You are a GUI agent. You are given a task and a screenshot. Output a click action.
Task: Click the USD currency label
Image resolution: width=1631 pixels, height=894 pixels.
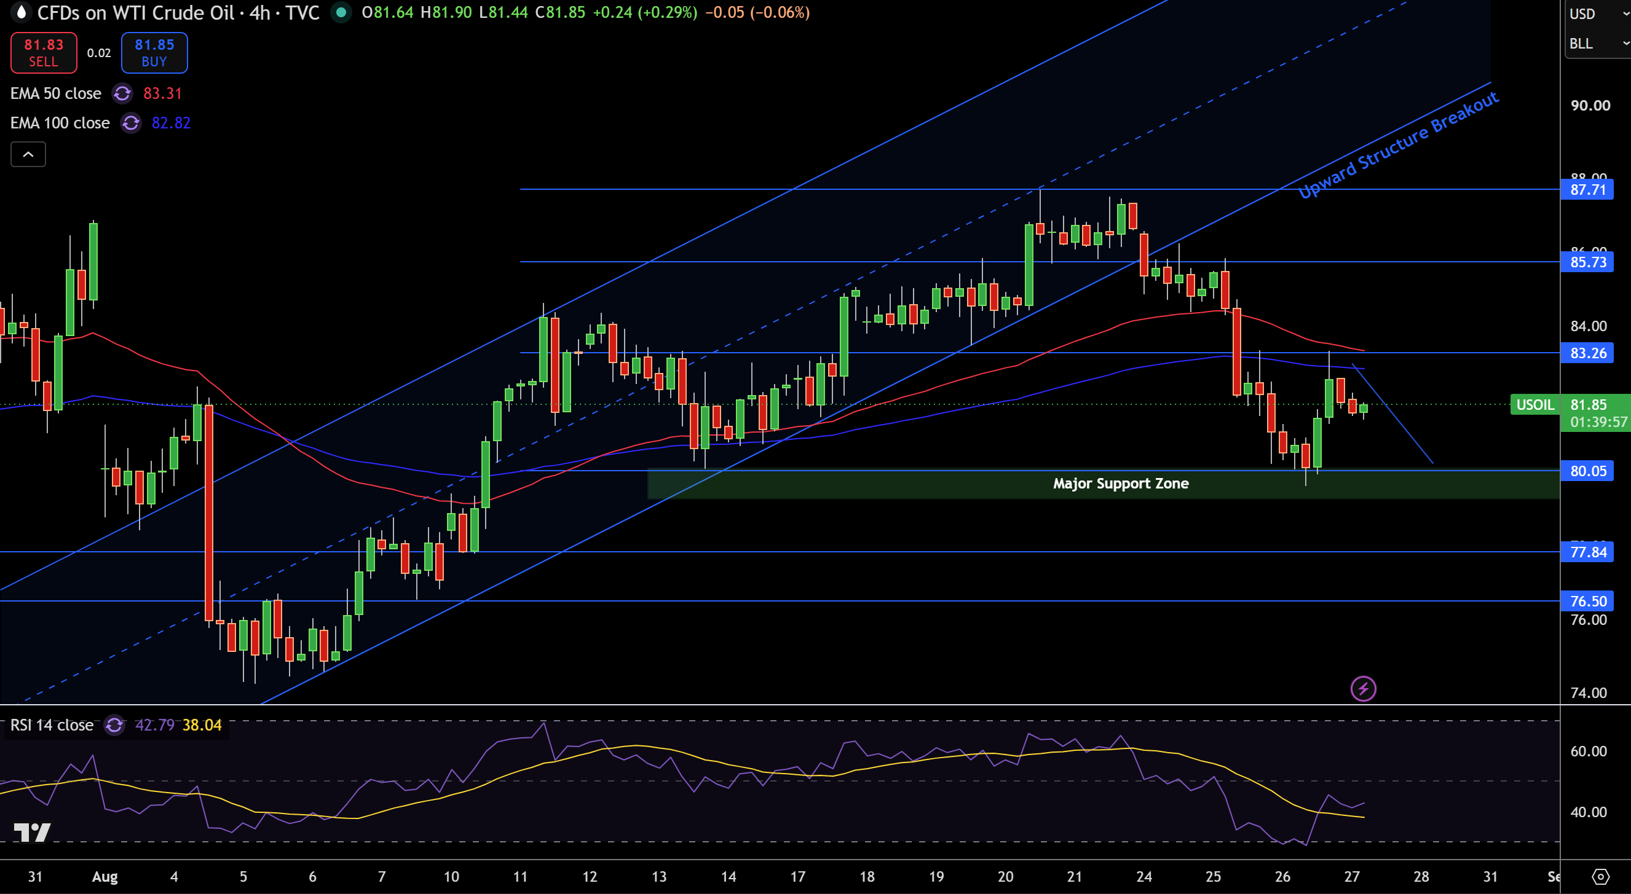click(x=1582, y=14)
